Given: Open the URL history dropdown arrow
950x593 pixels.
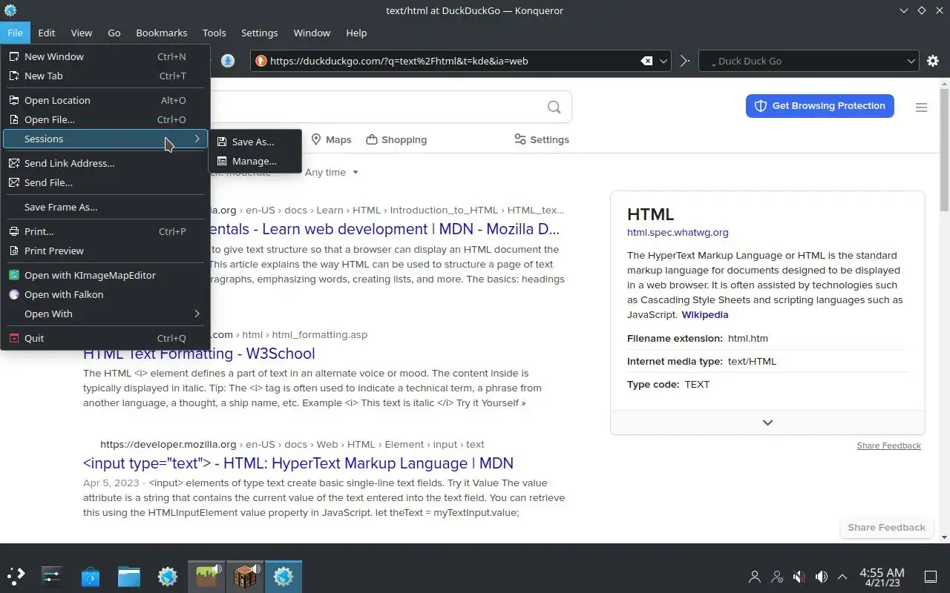Looking at the screenshot, I should click(x=664, y=61).
